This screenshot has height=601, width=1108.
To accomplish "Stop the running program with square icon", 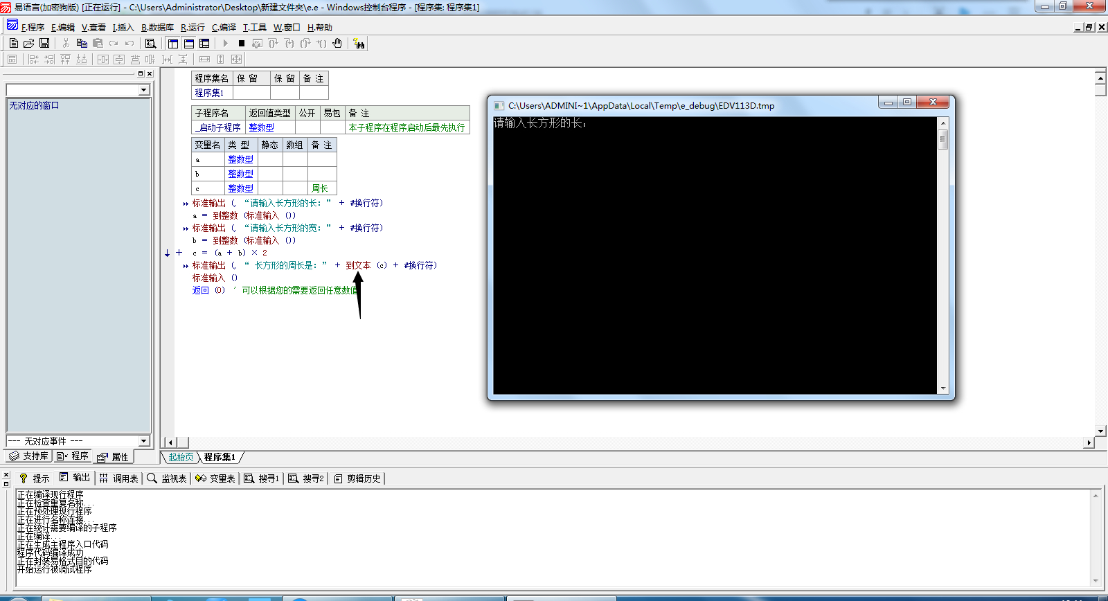I will point(242,44).
